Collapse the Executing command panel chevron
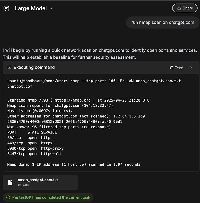200x203 pixels. [x=190, y=67]
